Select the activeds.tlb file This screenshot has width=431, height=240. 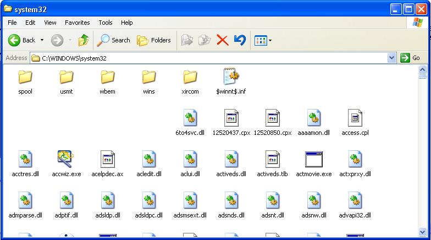[x=273, y=164]
